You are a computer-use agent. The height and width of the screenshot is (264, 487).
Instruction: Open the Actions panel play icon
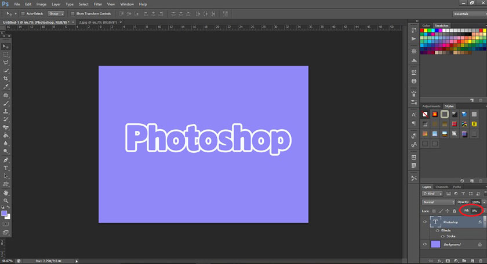coord(414,39)
